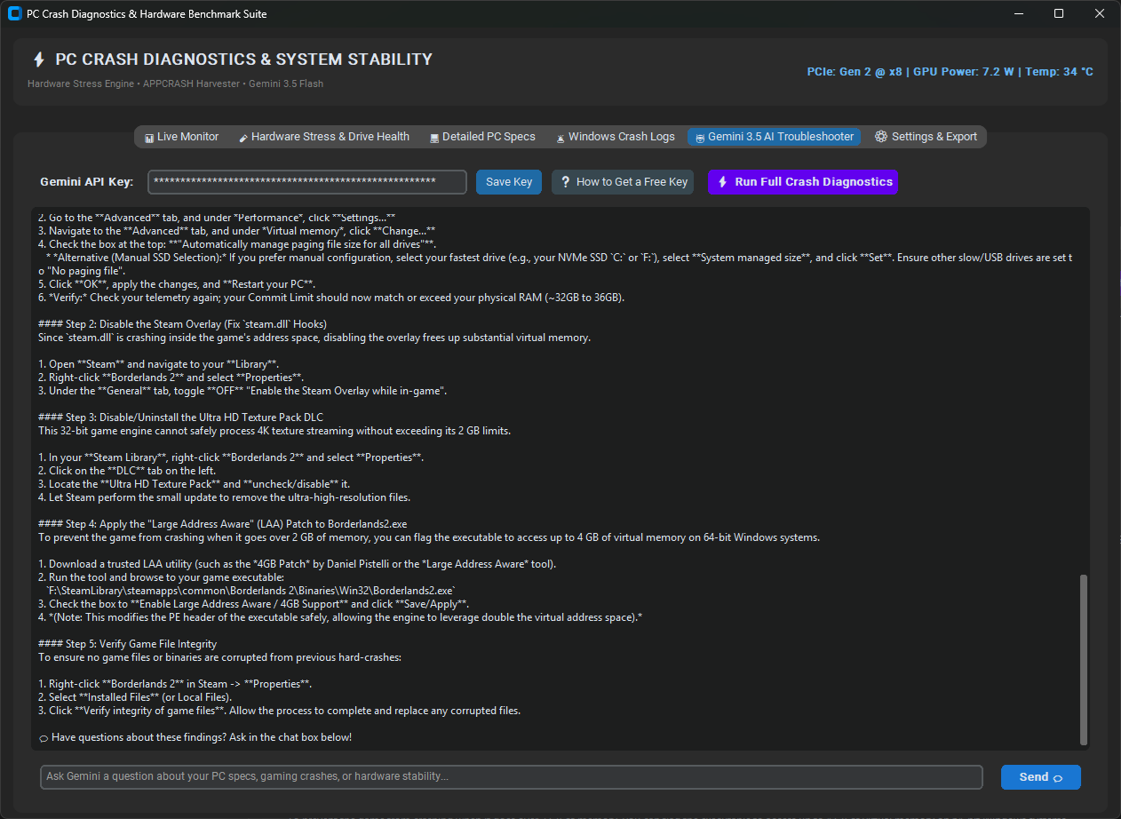Click the monitor icon beside Live Monitor

[149, 138]
